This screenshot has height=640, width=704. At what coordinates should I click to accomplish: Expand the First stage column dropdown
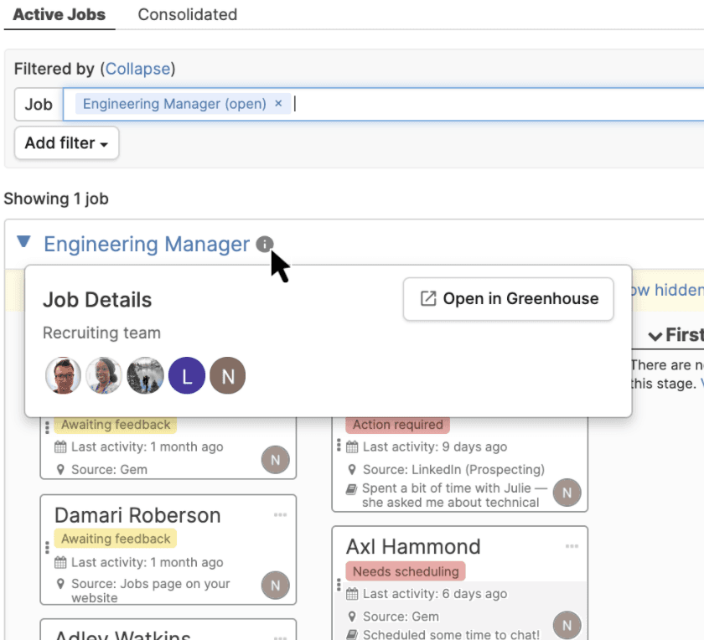coord(656,334)
